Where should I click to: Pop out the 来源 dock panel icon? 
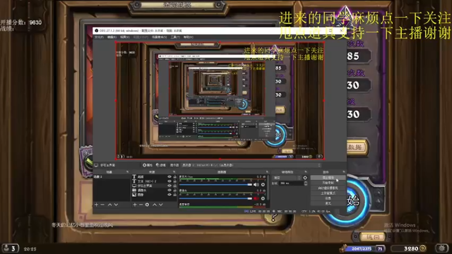174,172
